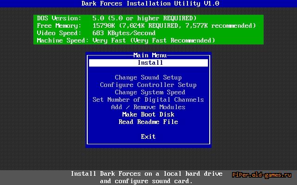Click the 'and configure sound card' hint
Image resolution: width=297 pixels, height=185 pixels.
[x=147, y=181]
